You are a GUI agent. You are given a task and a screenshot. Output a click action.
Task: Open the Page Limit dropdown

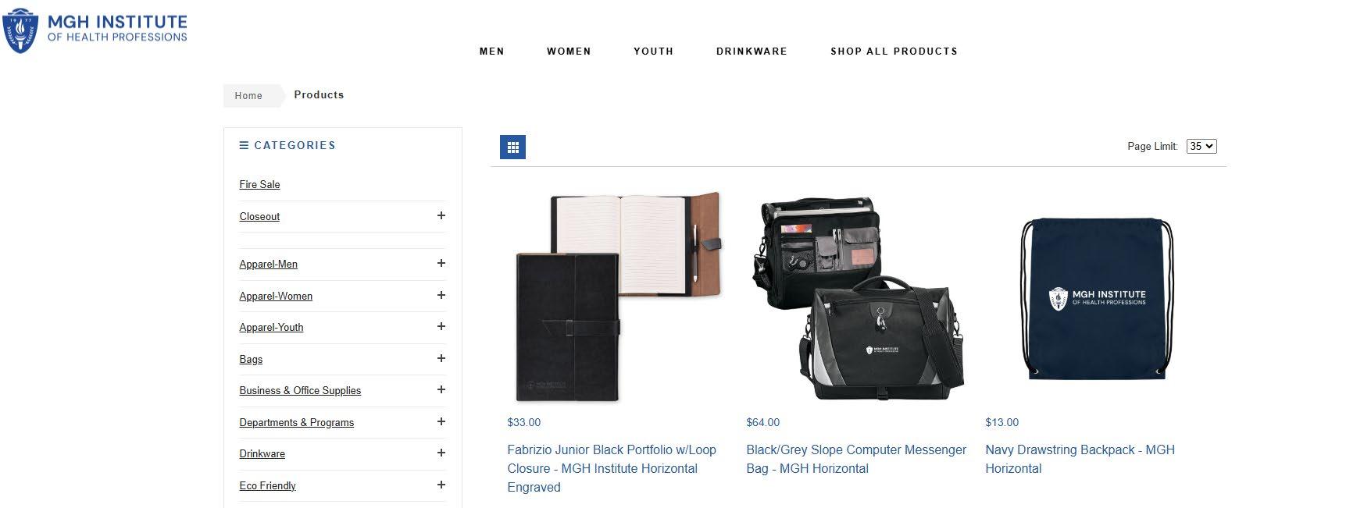click(x=1201, y=146)
